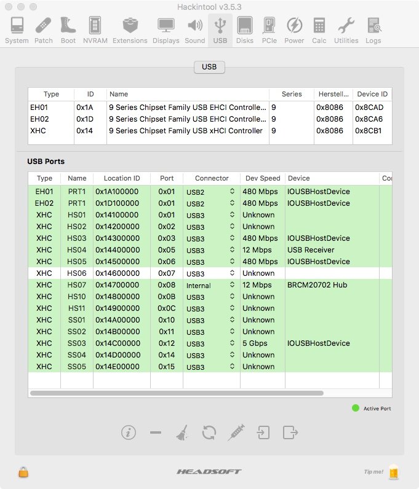Open the Patch toolbar section
The height and width of the screenshot is (489, 419).
click(44, 30)
